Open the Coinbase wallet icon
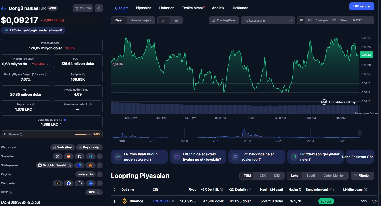 pyautogui.click(x=91, y=183)
